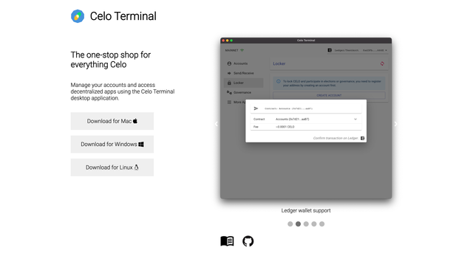Open the Ledger account selector dropdown
This screenshot has height=270, width=473.
pos(357,50)
